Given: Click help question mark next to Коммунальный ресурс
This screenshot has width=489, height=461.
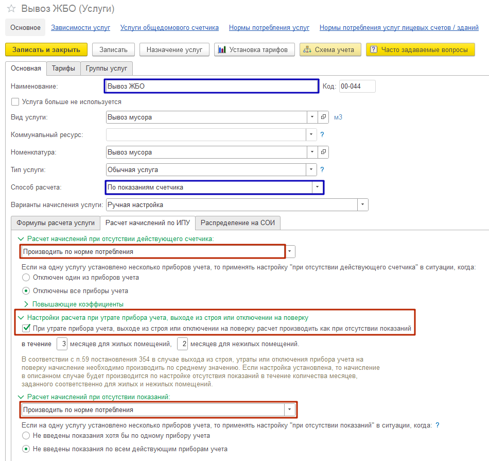Looking at the screenshot, I should (x=322, y=134).
